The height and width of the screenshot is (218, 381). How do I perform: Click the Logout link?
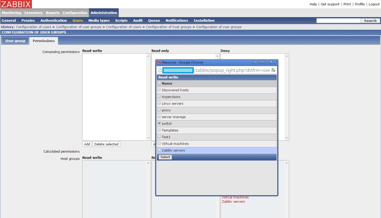pos(374,4)
